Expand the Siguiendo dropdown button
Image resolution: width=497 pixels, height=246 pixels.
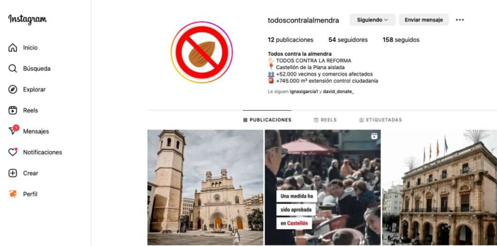click(x=372, y=19)
